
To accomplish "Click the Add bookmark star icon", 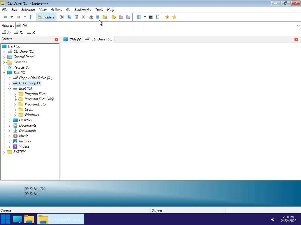I will point(167,17).
